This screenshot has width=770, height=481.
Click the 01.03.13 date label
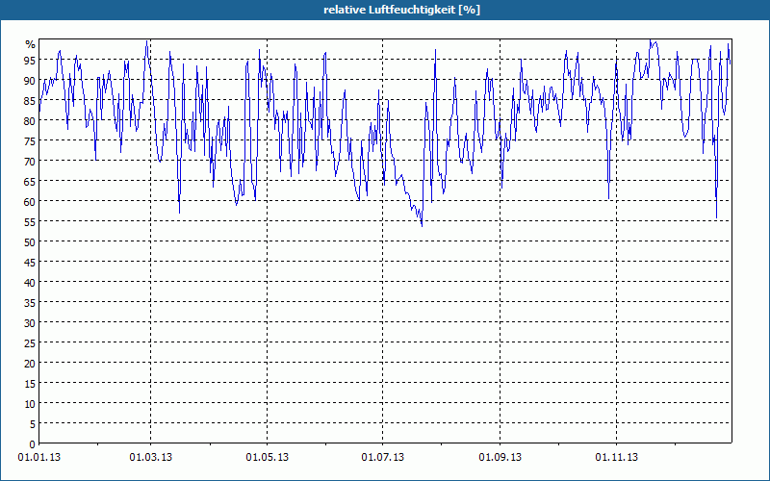[151, 458]
